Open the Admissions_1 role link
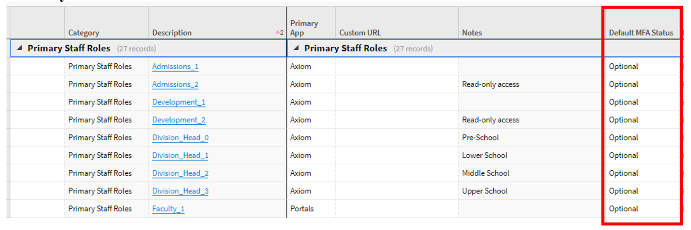The height and width of the screenshot is (230, 691). point(175,67)
